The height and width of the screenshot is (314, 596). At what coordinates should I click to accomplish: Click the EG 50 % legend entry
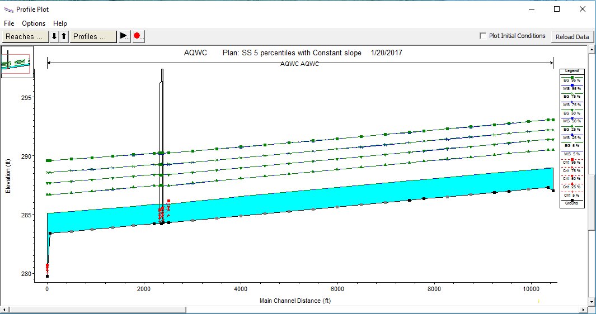pyautogui.click(x=572, y=112)
